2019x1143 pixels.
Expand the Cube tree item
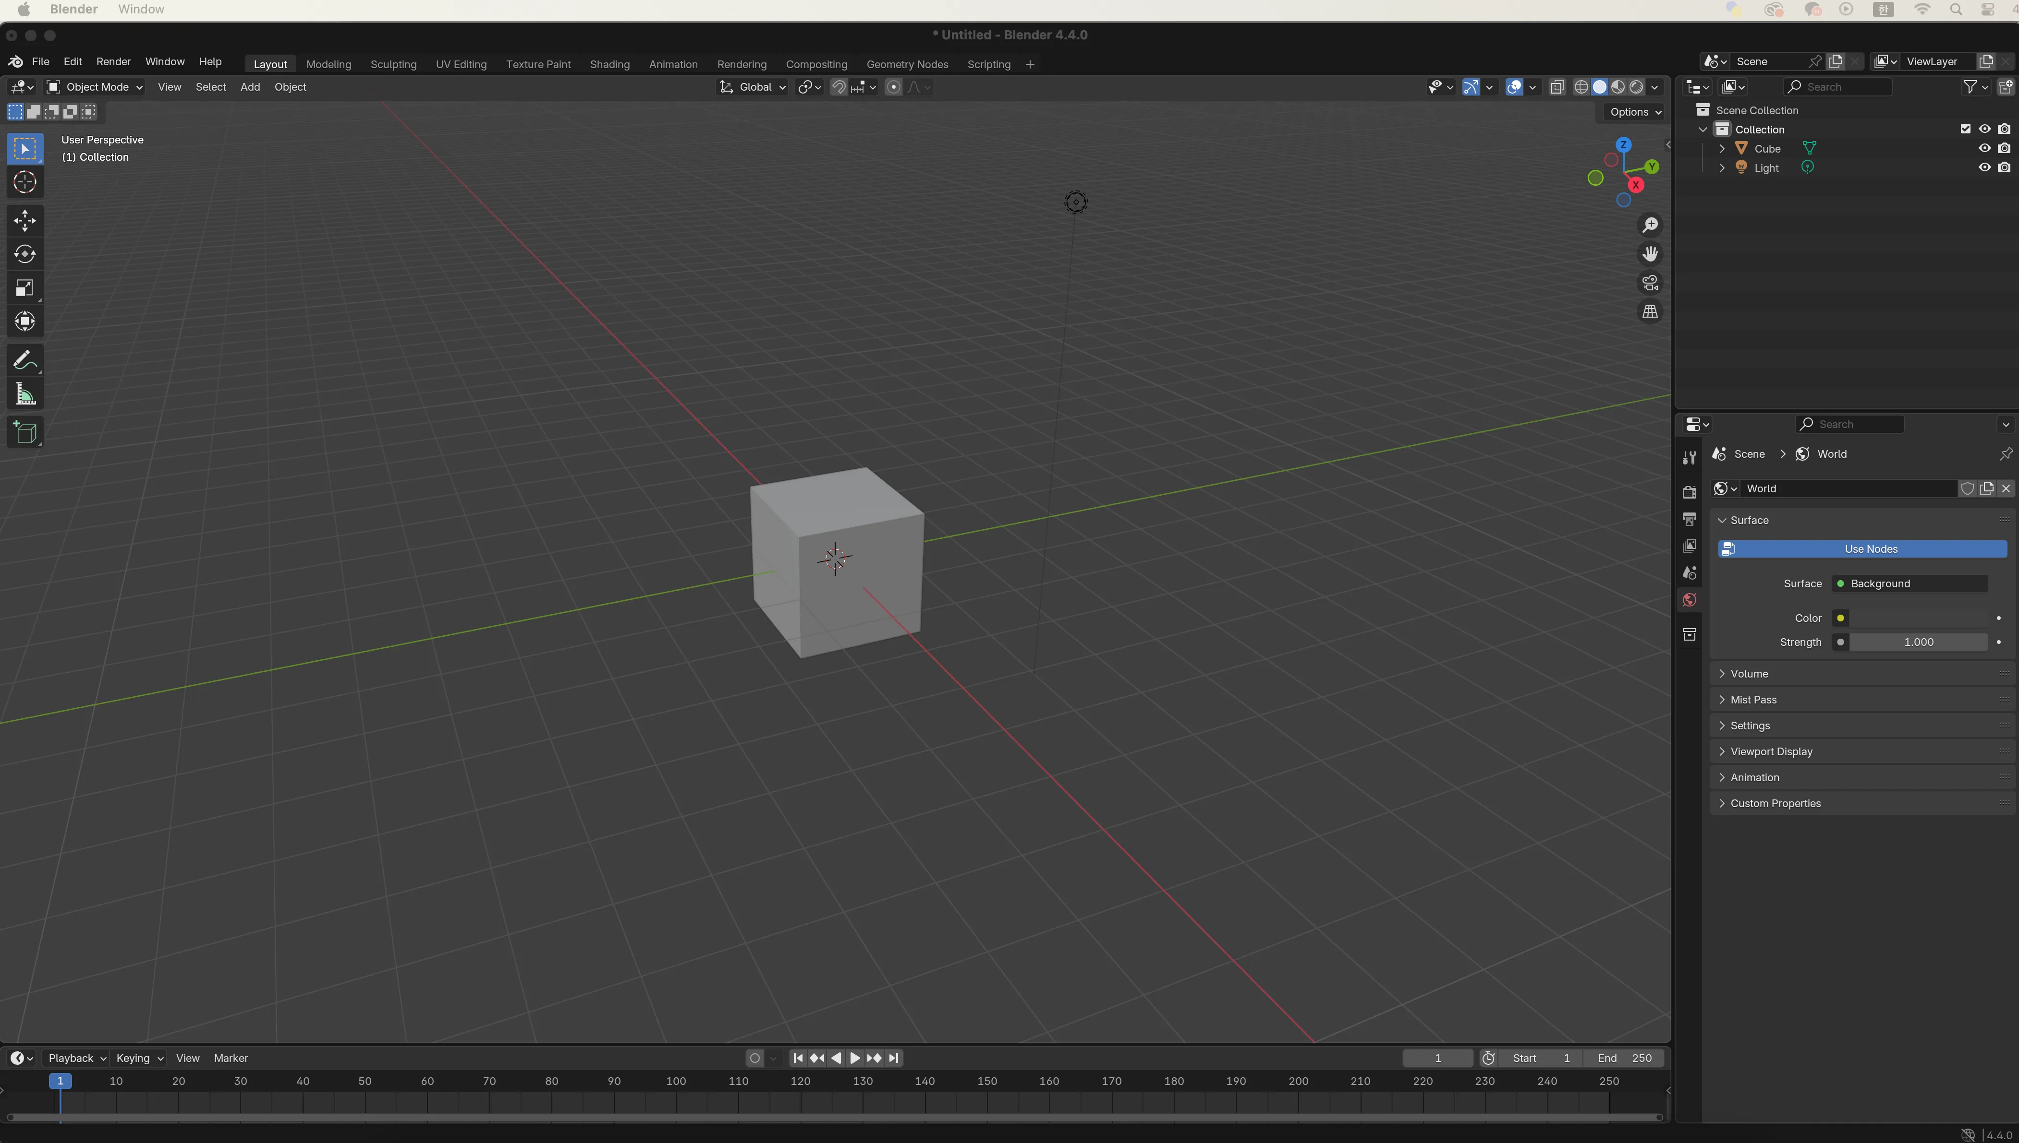tap(1721, 148)
